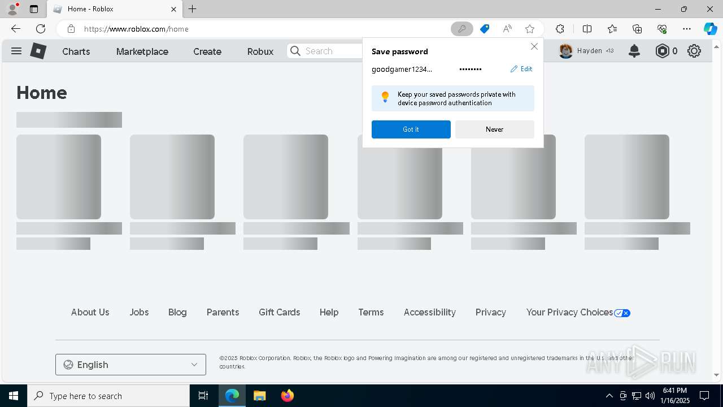
Task: Open the About Us footer link
Action: point(90,312)
